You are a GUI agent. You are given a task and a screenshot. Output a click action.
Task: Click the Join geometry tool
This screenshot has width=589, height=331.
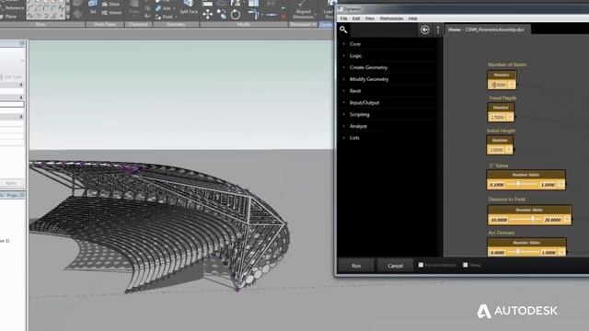point(166,8)
